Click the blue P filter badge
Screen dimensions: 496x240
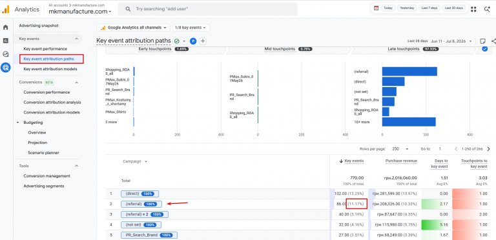pos(192,41)
